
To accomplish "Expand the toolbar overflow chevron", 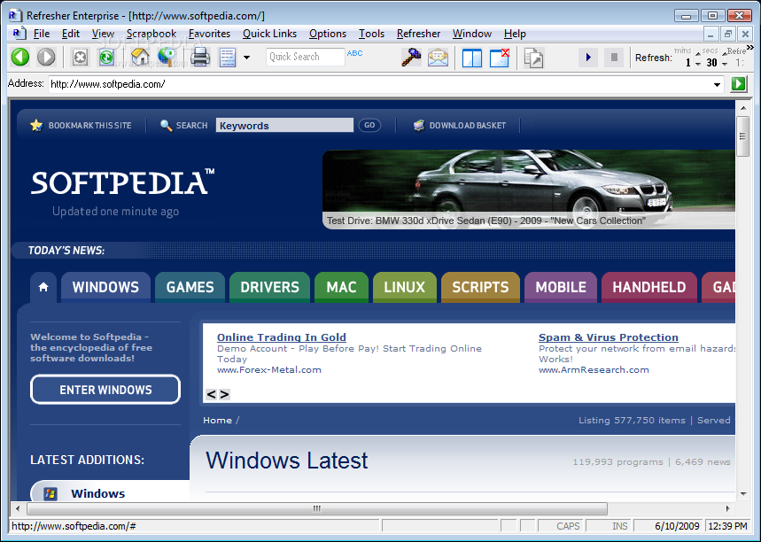I will point(750,48).
